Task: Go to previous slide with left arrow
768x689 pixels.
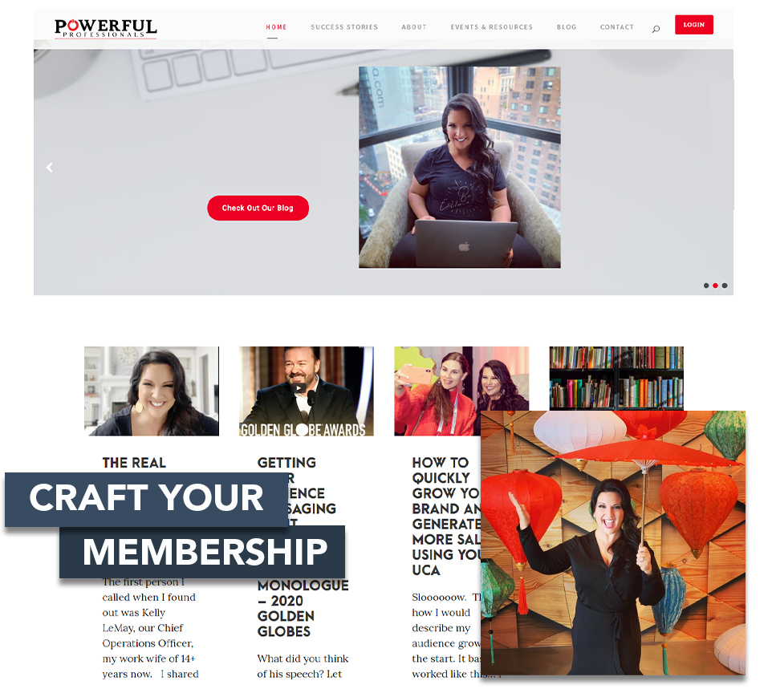Action: coord(50,168)
